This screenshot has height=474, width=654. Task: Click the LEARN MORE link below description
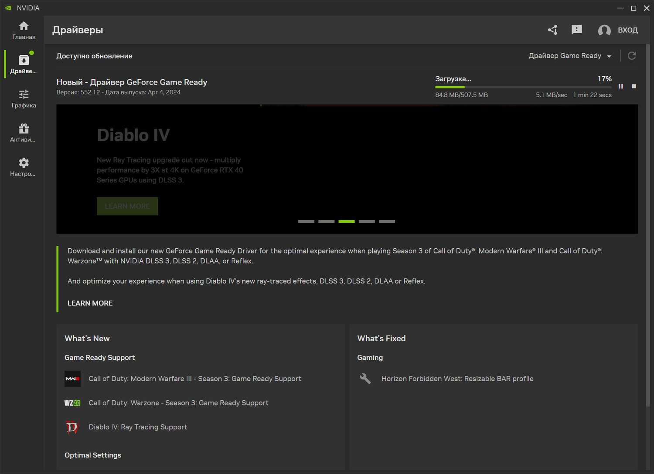coord(90,303)
